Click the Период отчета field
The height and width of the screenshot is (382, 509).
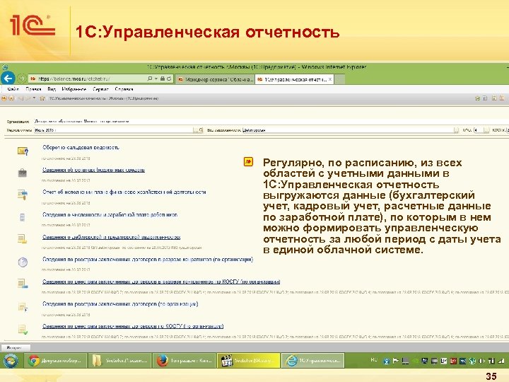click(x=114, y=130)
